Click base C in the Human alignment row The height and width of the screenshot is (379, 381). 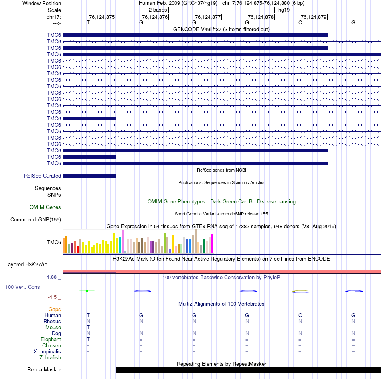(300, 315)
